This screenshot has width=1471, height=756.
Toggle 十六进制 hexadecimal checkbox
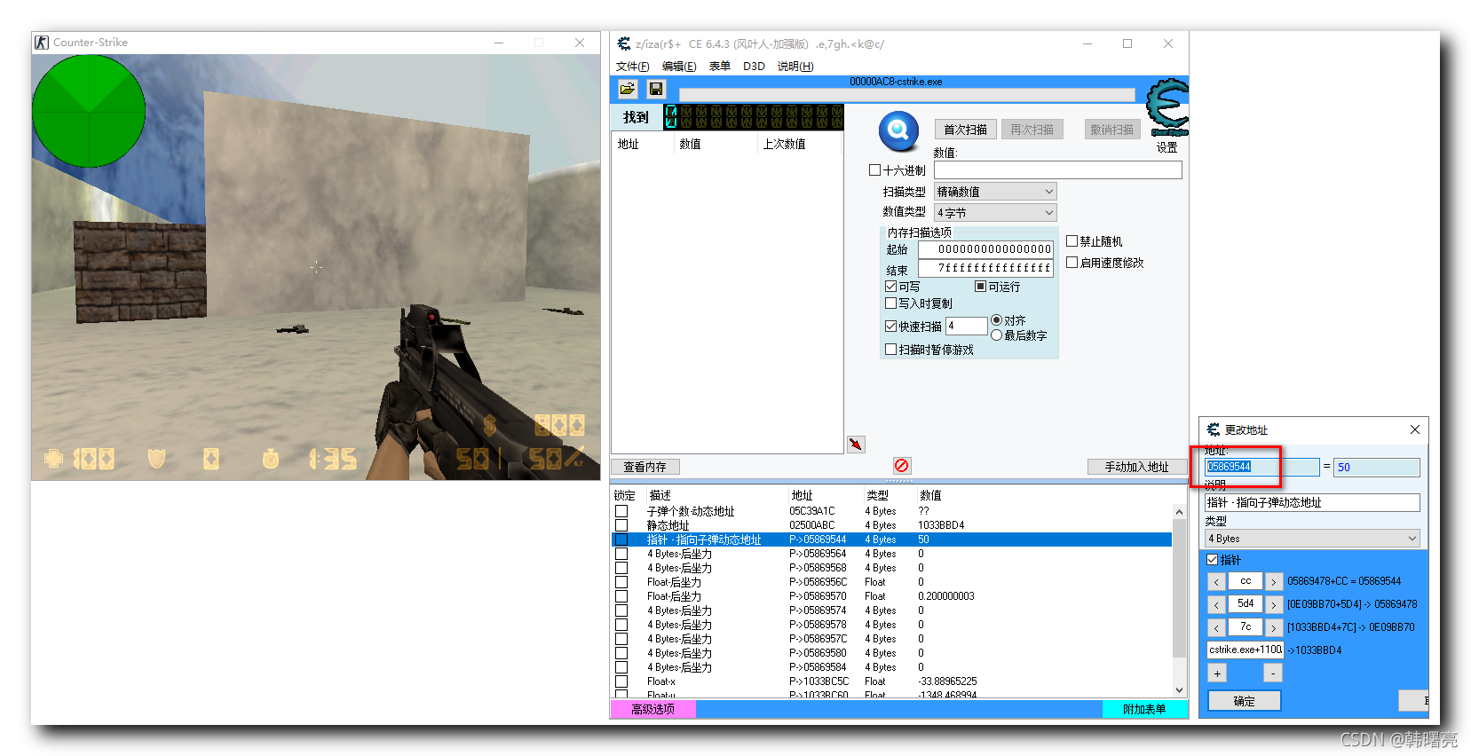874,169
